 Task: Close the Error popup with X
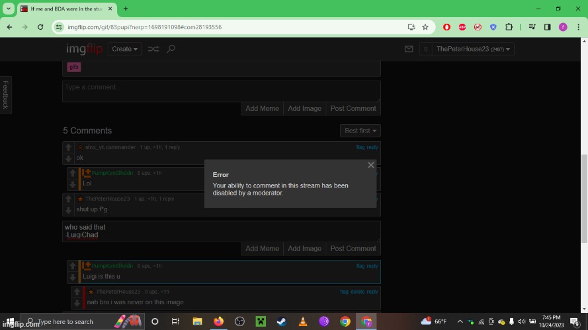point(371,165)
